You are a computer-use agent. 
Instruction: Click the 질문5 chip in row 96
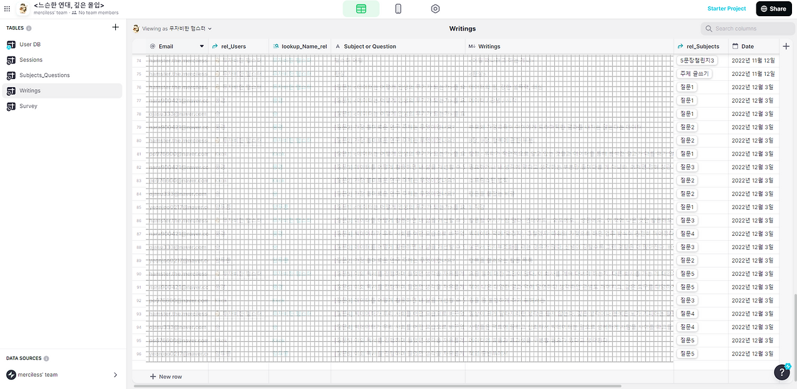[x=687, y=354]
